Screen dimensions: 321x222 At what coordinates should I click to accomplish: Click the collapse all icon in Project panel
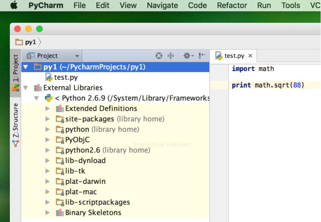pyautogui.click(x=171, y=56)
